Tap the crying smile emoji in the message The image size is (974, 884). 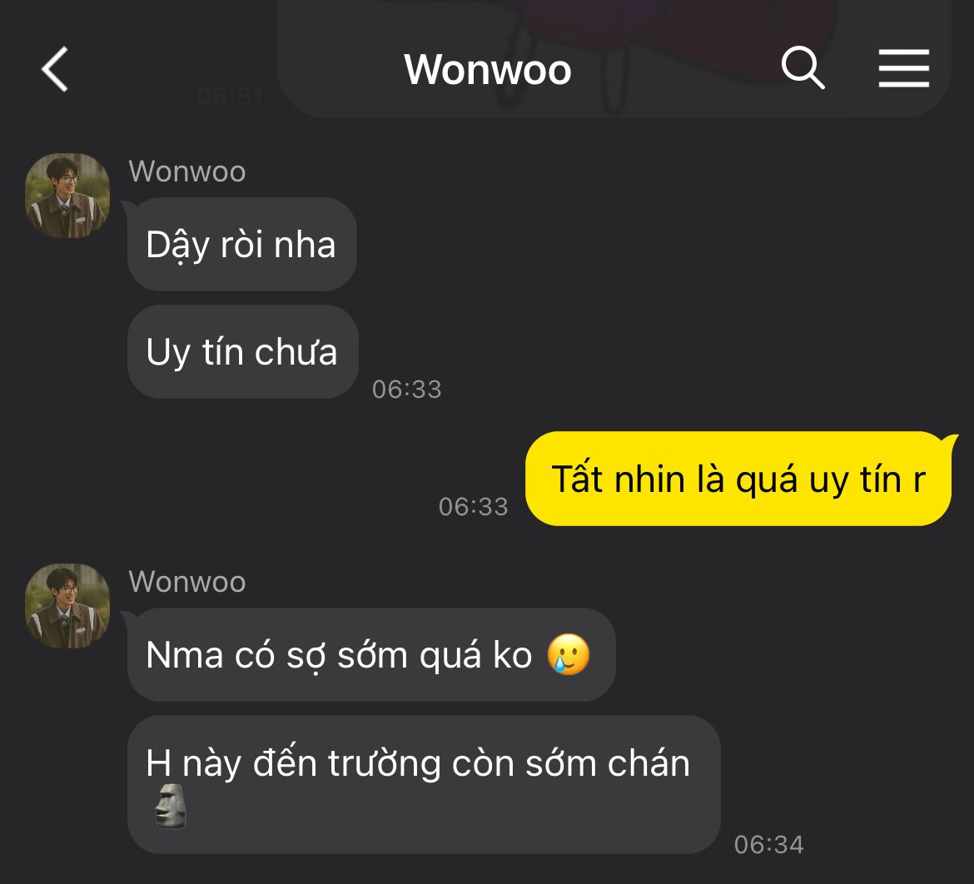(569, 655)
